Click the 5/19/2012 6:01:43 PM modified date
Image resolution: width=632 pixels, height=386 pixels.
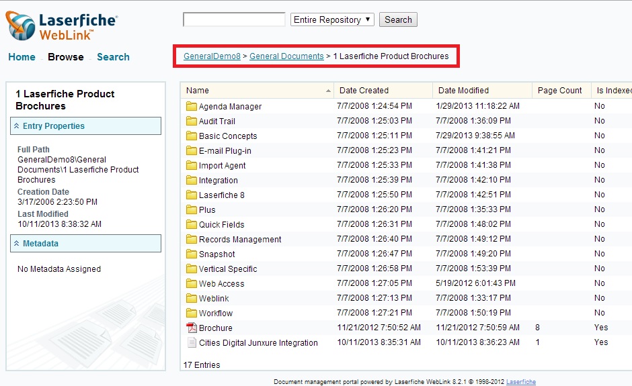475,283
